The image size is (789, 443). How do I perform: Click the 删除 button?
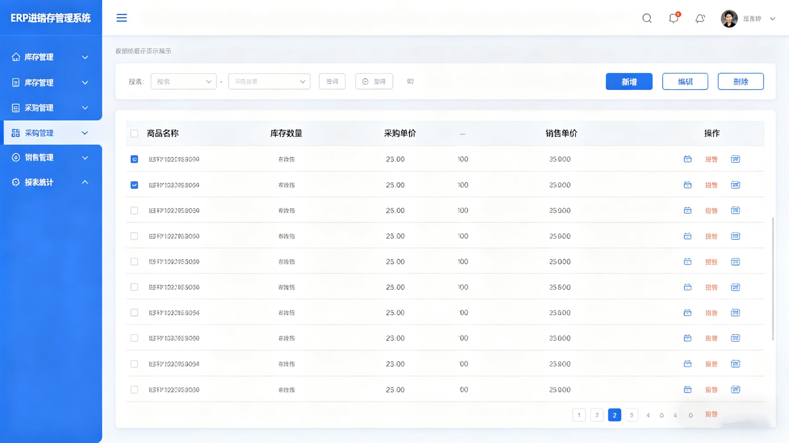tap(741, 81)
